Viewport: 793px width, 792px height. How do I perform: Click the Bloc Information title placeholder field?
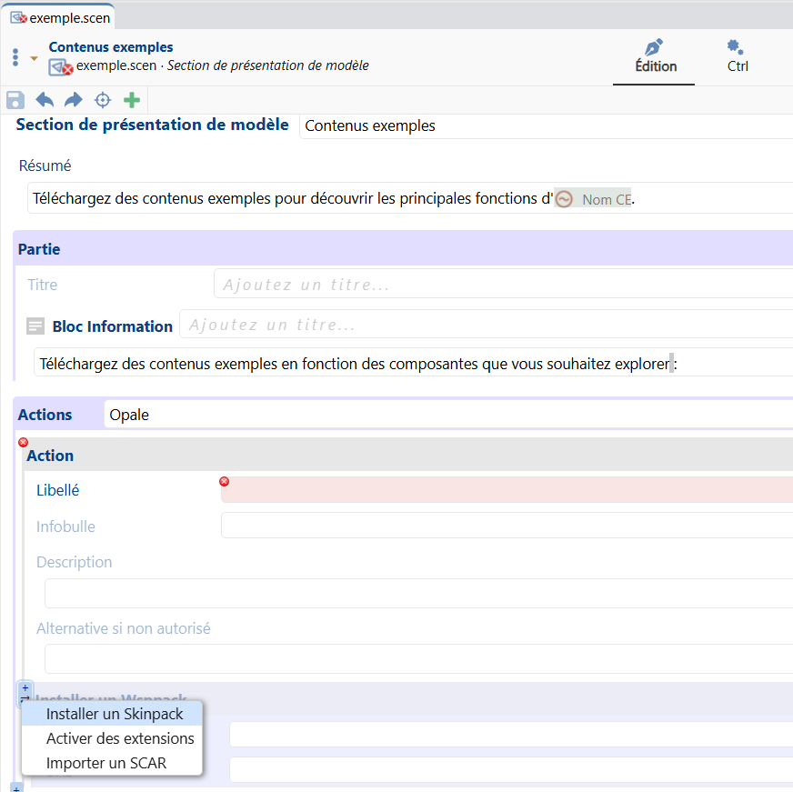tap(486, 325)
